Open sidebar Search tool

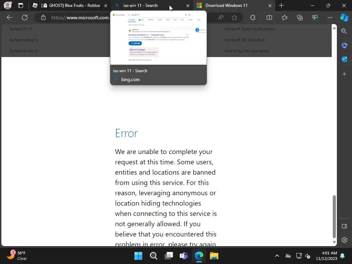tap(344, 31)
